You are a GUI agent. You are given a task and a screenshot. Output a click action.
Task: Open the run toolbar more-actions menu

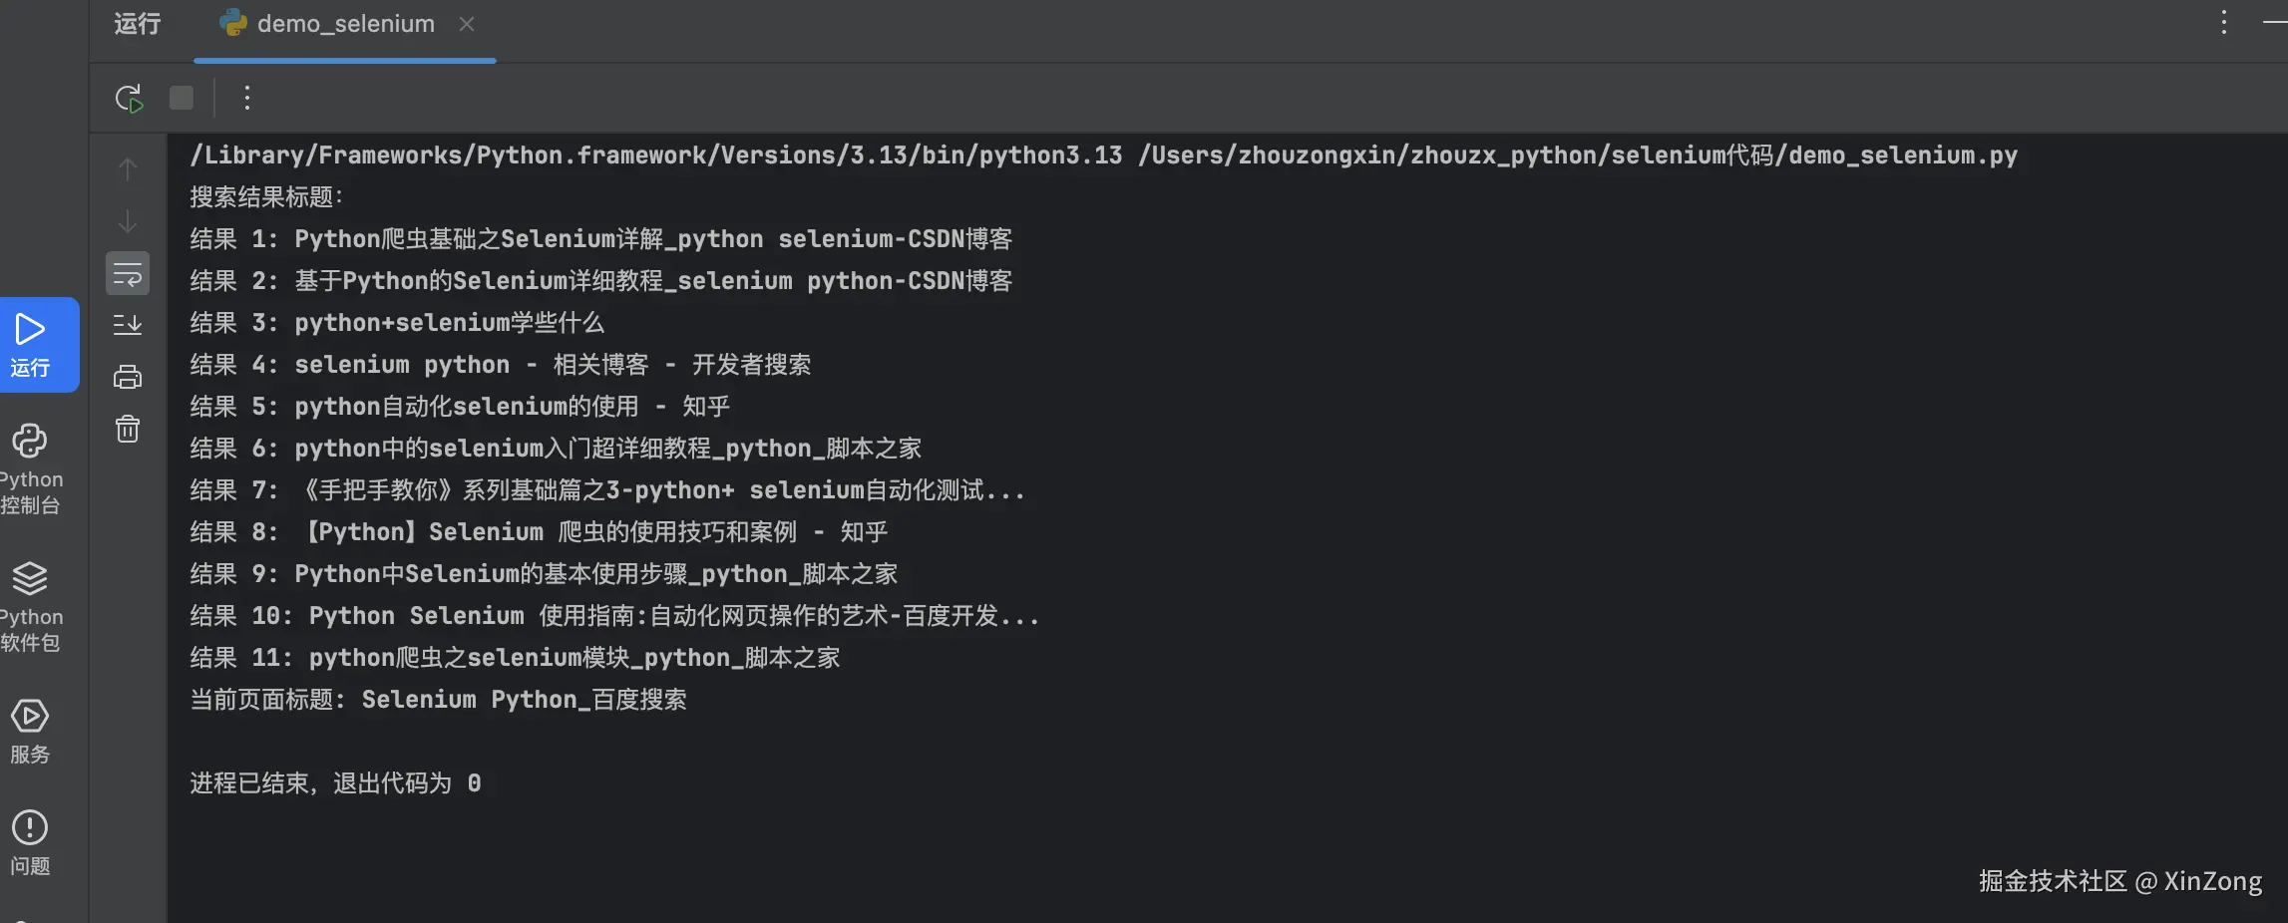pos(247,98)
